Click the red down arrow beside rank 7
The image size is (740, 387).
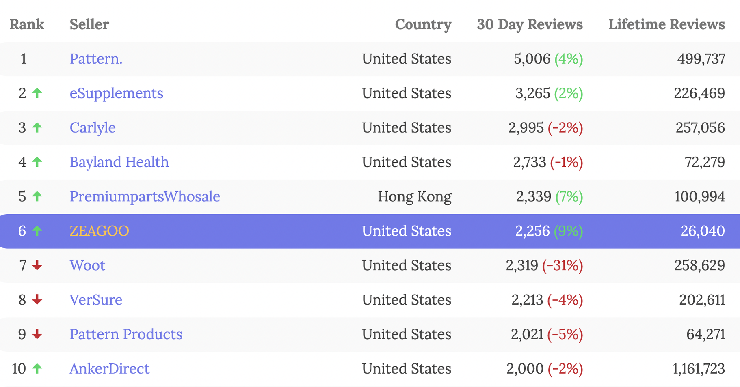37,265
